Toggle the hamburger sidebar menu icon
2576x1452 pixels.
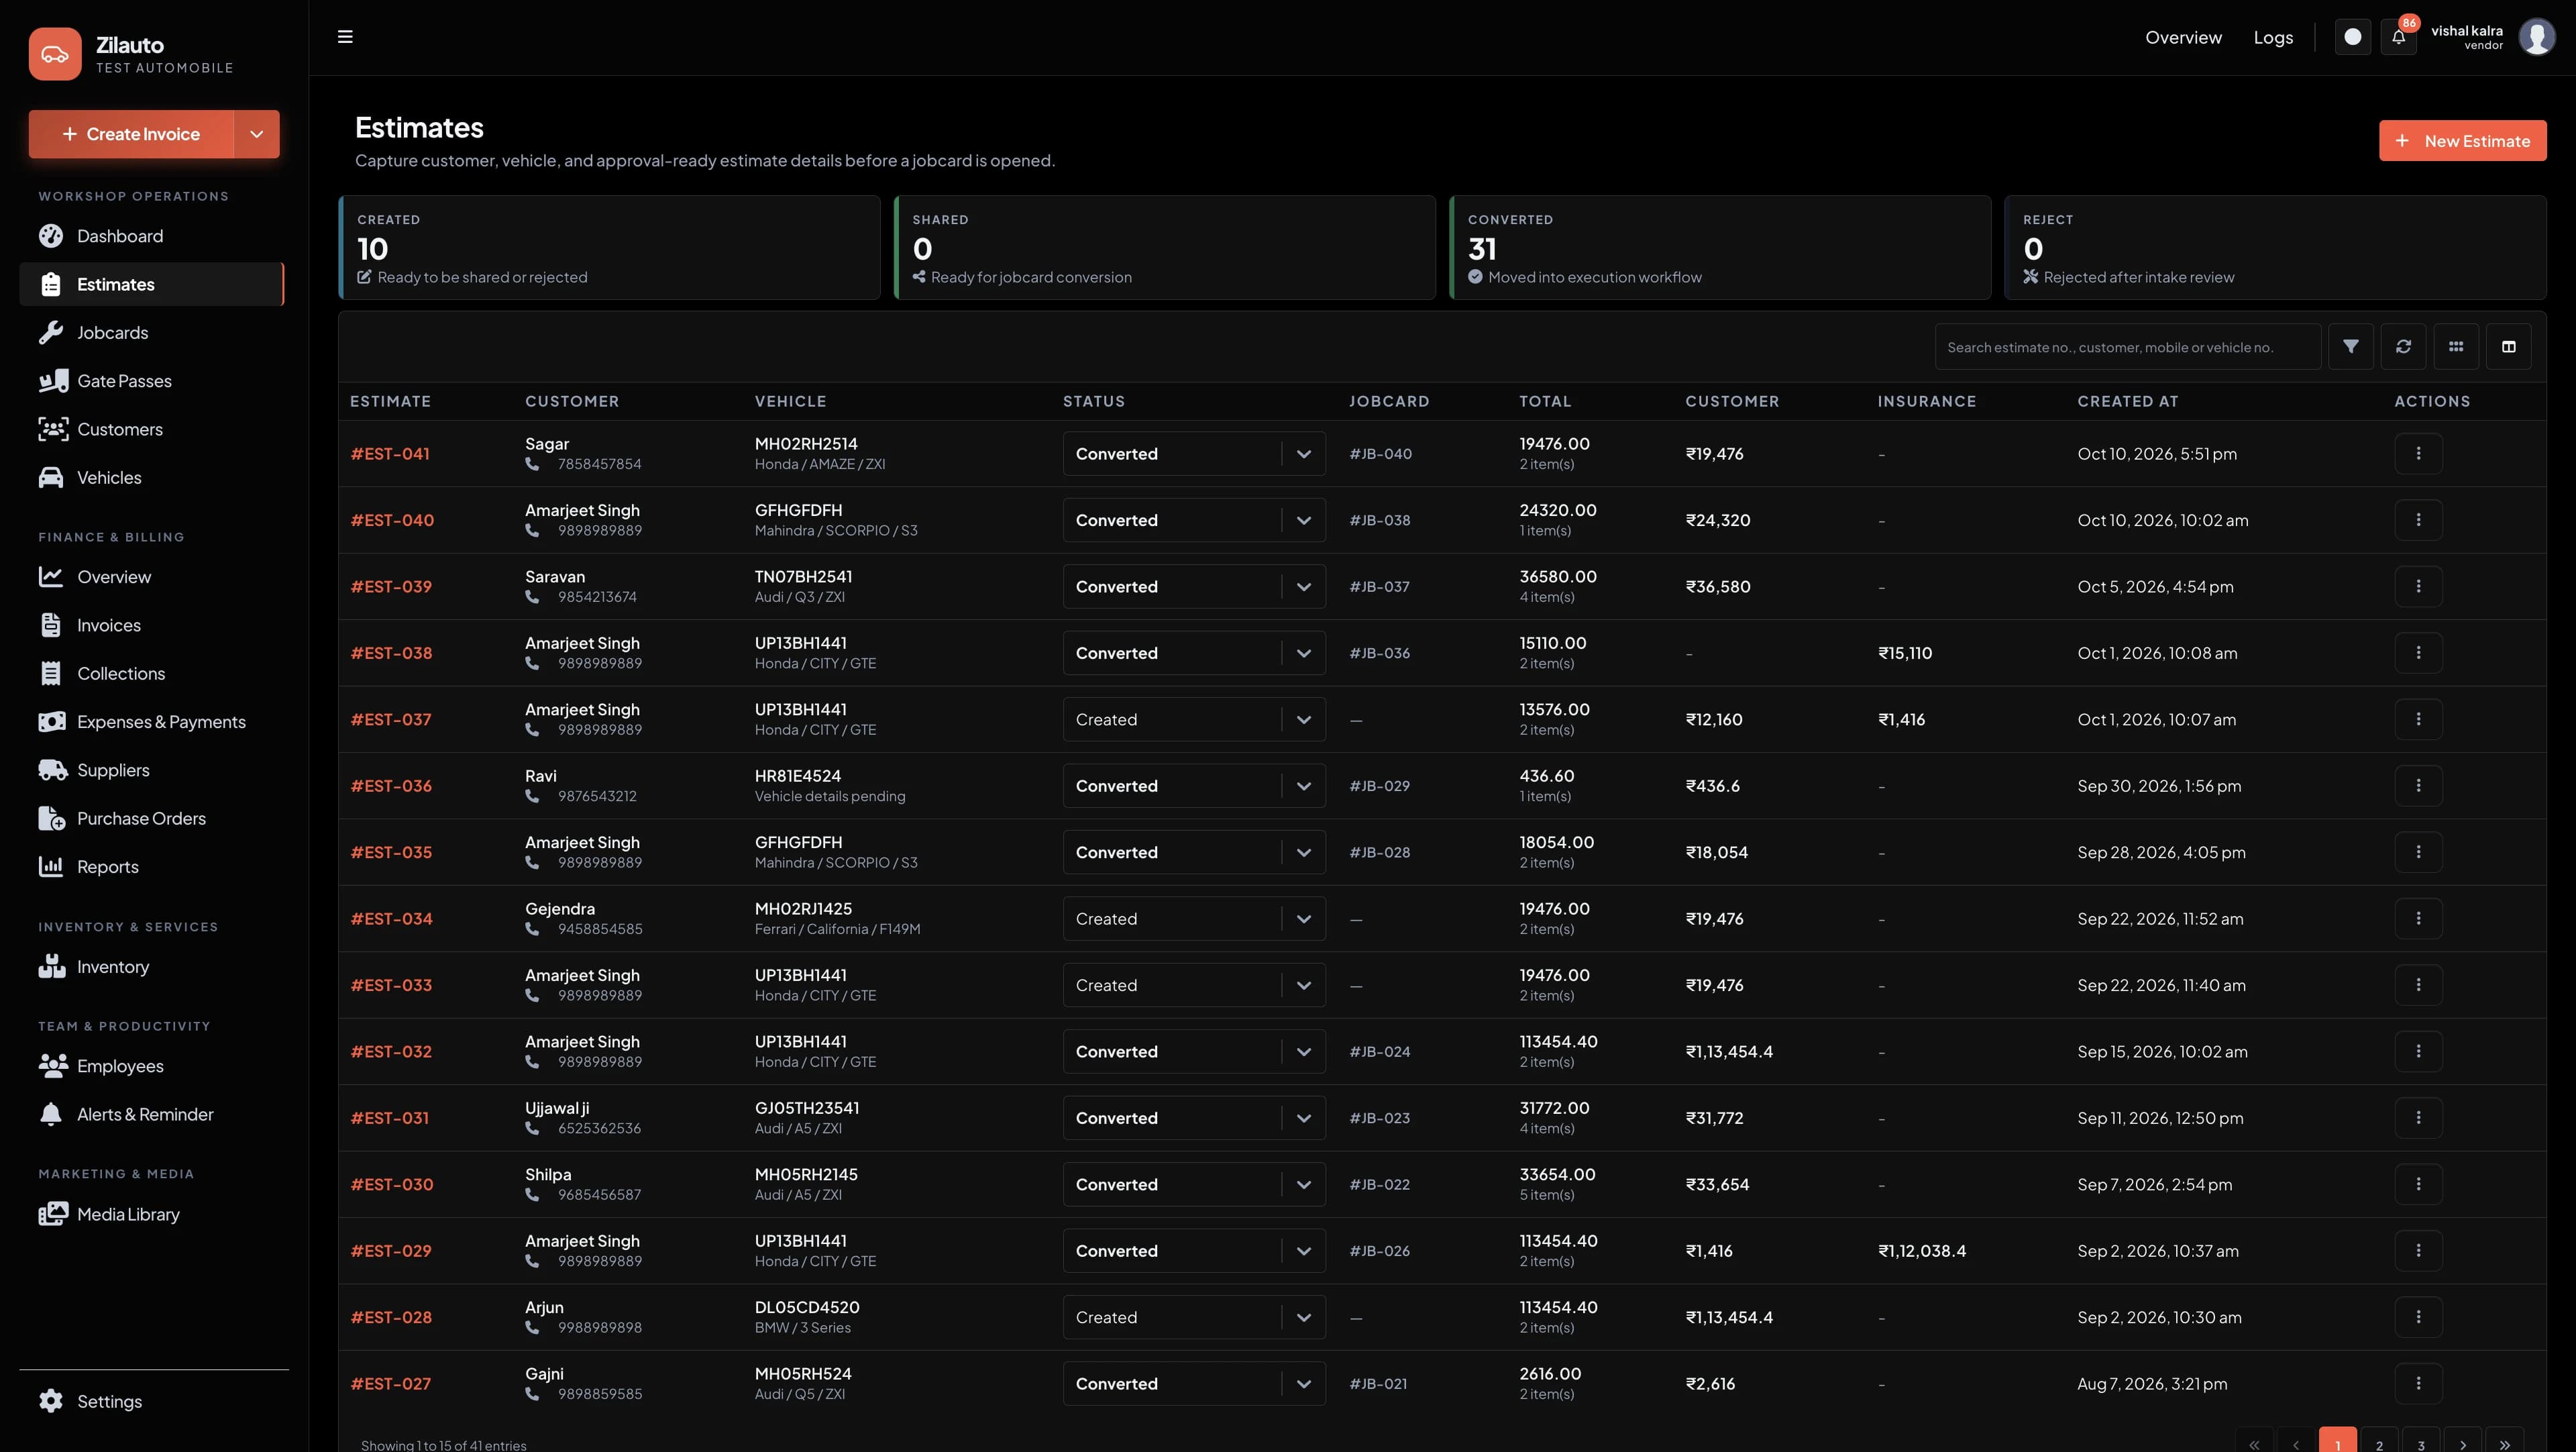pyautogui.click(x=345, y=37)
